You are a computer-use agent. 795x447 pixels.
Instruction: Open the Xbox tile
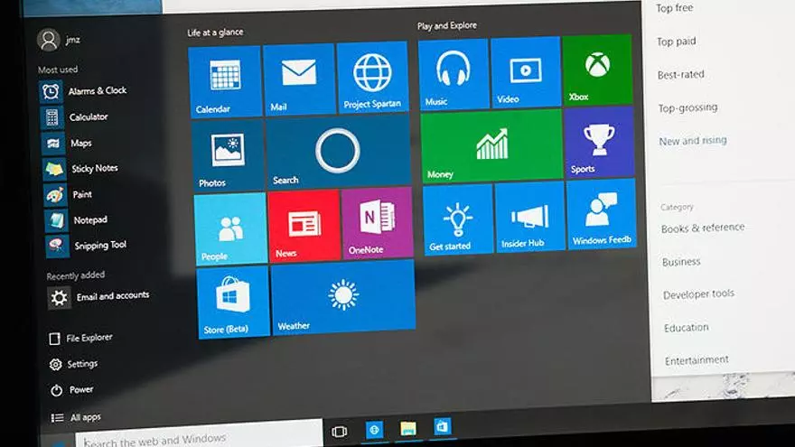(x=597, y=70)
